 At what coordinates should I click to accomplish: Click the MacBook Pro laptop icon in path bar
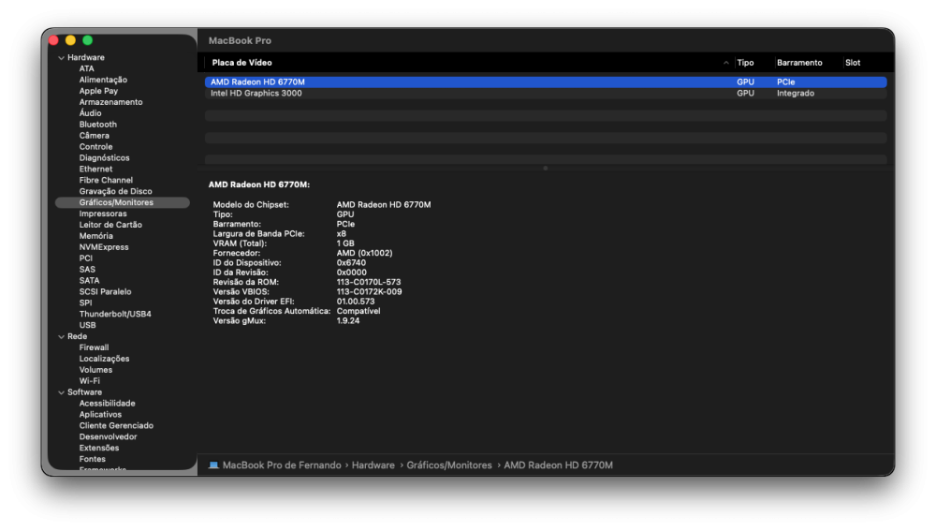pyautogui.click(x=213, y=465)
